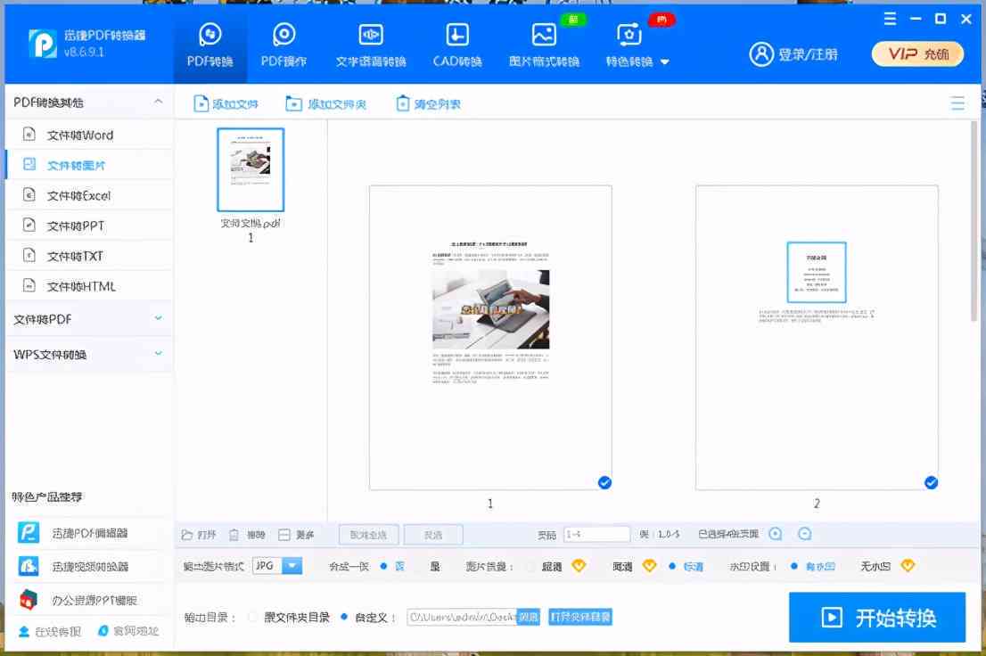Open the PDF转换 tab in top bar

(210, 45)
